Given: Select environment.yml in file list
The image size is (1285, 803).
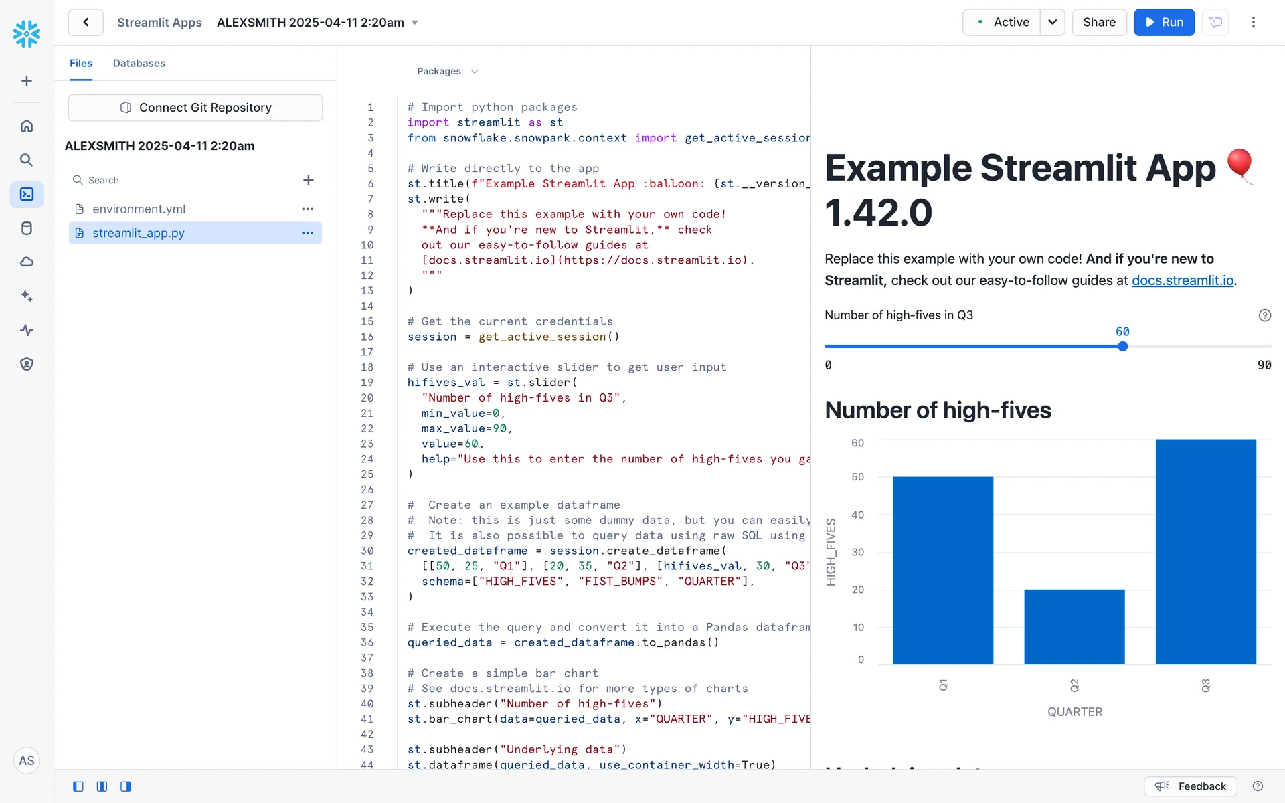Looking at the screenshot, I should 139,209.
